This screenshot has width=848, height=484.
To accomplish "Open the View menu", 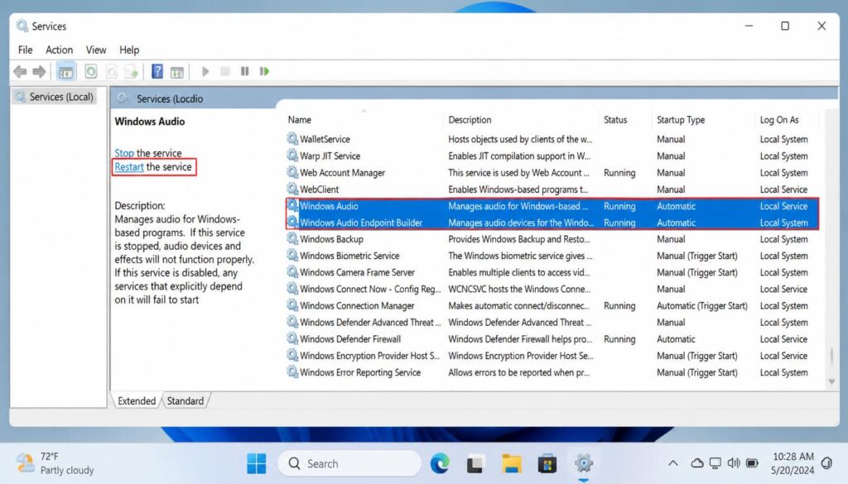I will coord(96,50).
